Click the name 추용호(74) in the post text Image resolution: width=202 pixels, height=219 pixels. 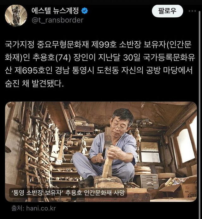52,58
